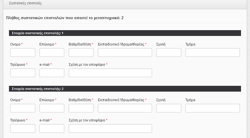This screenshot has height=138, width=250.
Task: Select the Τηλέφωνο field of letter 1
Action: (23, 73)
